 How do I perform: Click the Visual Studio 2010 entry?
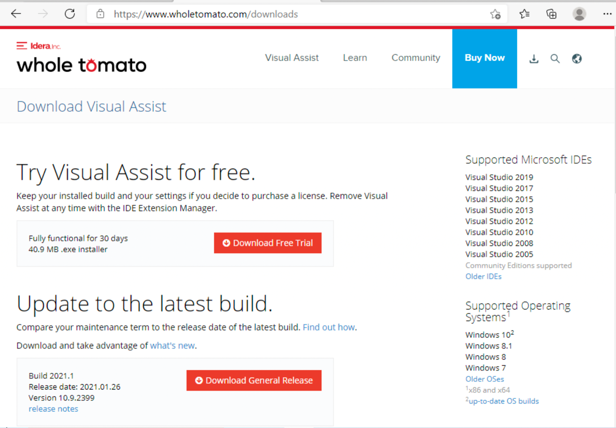coord(499,232)
